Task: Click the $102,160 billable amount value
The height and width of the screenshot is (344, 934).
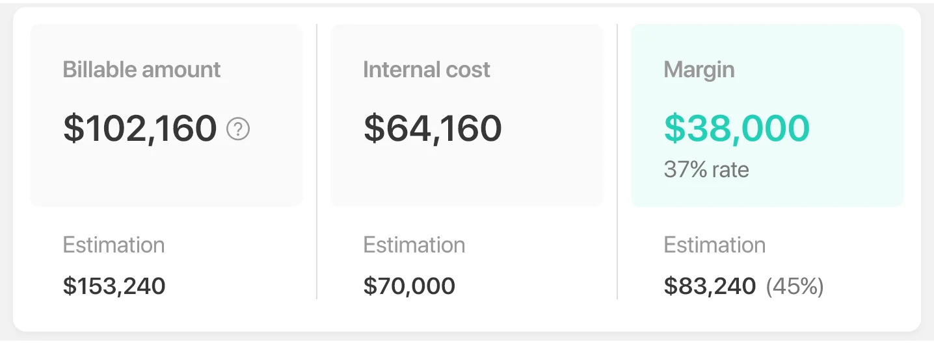Action: tap(140, 129)
